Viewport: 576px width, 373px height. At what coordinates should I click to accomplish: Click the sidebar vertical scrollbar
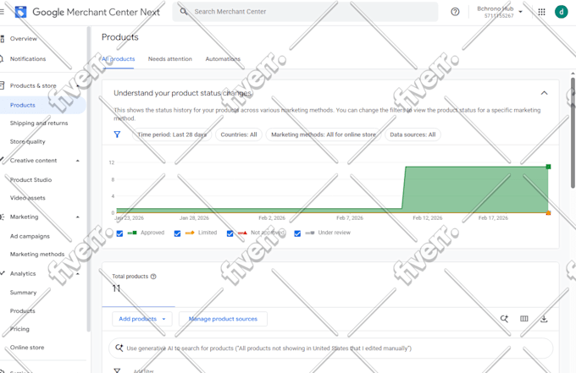[x=88, y=179]
